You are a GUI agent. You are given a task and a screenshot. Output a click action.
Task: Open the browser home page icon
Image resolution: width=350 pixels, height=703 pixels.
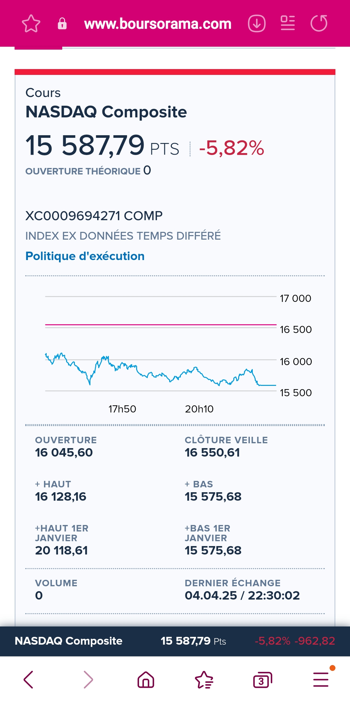click(146, 679)
